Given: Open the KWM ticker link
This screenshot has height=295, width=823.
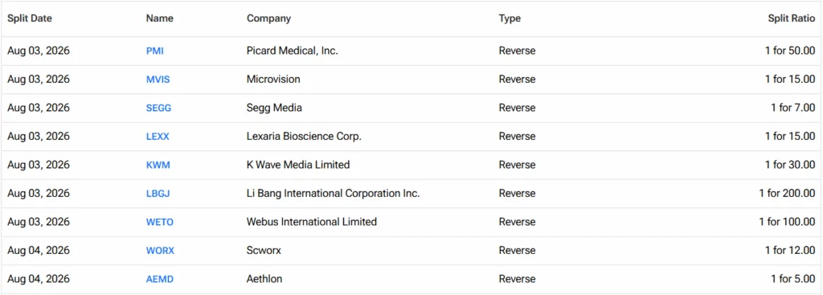Looking at the screenshot, I should click(158, 165).
